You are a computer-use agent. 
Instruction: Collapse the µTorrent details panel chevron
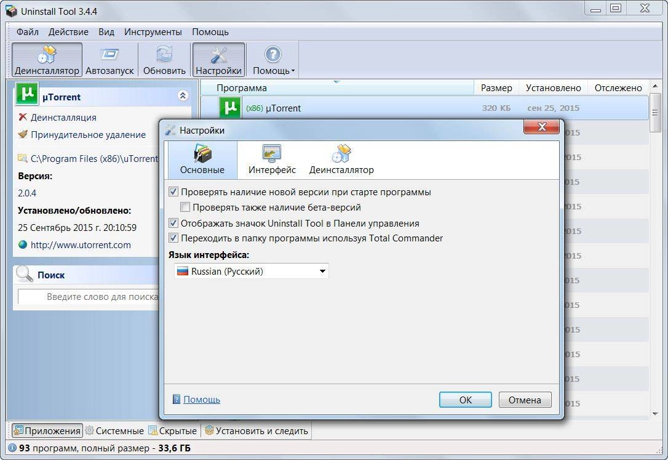pyautogui.click(x=183, y=95)
